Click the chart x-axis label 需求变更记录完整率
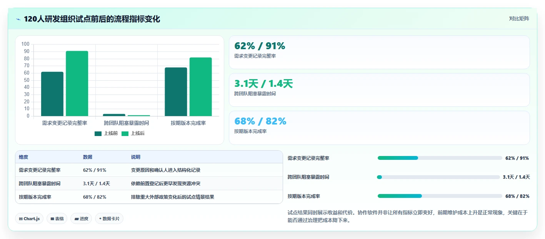 (65, 123)
